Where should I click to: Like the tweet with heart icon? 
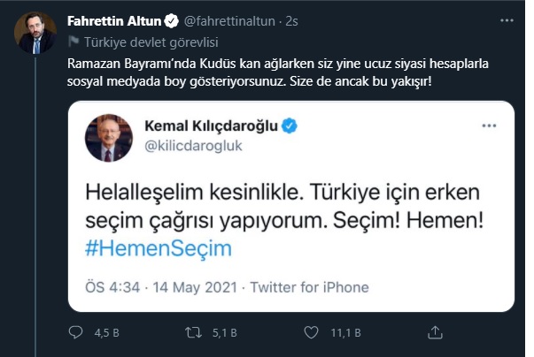310,333
